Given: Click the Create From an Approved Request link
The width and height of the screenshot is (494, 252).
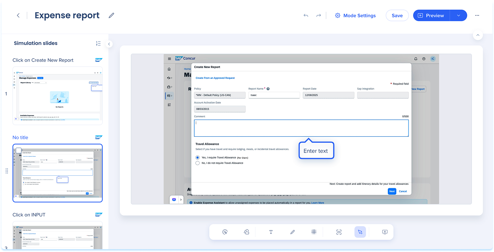Looking at the screenshot, I should click(x=215, y=78).
